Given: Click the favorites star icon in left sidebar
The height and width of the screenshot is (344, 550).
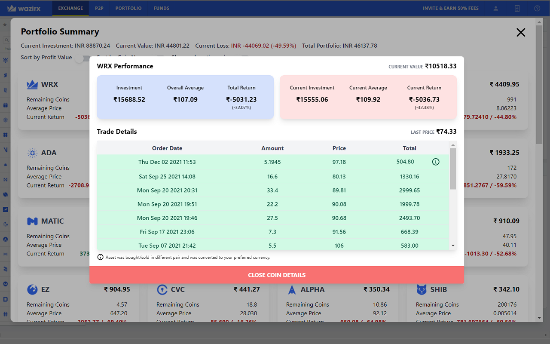Looking at the screenshot, I should click(5, 25).
